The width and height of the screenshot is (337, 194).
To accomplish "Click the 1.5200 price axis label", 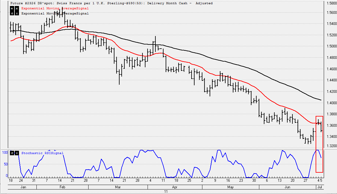I will click(332, 35).
